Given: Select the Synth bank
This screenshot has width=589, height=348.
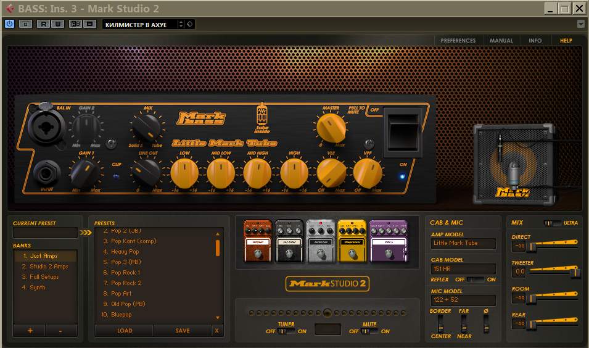Looking at the screenshot, I should tap(45, 288).
